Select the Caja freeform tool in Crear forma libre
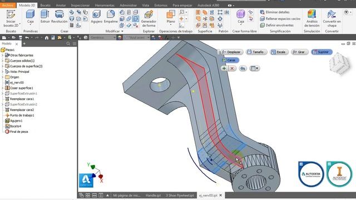Viewport: 356px width, 200px height. (x=241, y=17)
